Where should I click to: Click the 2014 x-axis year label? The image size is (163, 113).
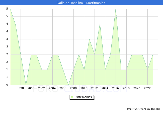[105, 88]
